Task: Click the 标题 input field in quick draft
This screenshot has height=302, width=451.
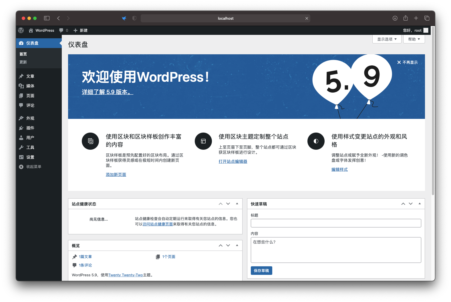Action: pos(336,223)
